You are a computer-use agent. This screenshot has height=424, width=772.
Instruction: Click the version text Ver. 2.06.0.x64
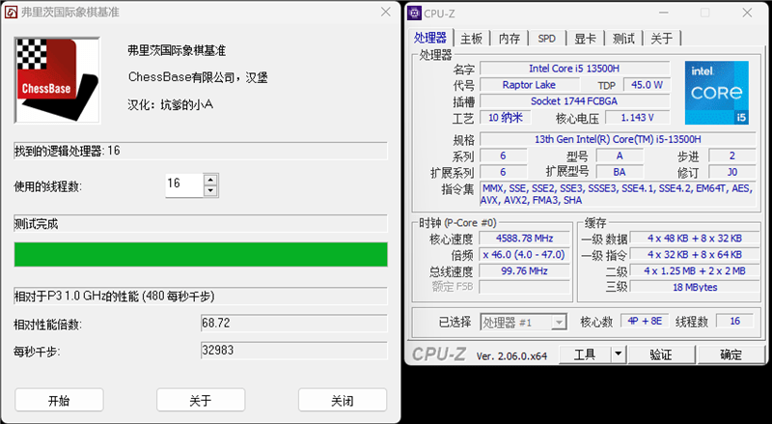click(x=511, y=356)
